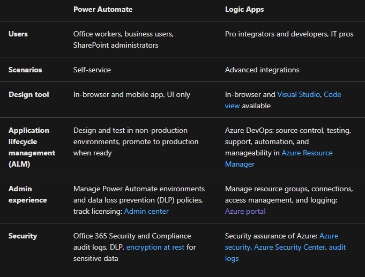Click the Logic Apps column header
365x277 pixels.
click(244, 9)
